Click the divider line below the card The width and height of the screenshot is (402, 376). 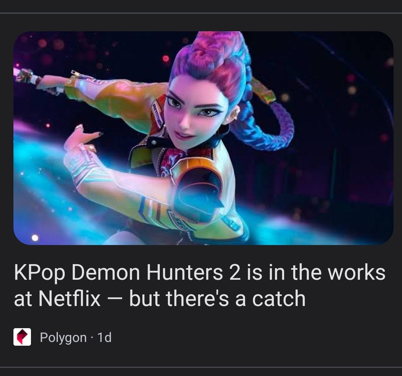point(201,367)
